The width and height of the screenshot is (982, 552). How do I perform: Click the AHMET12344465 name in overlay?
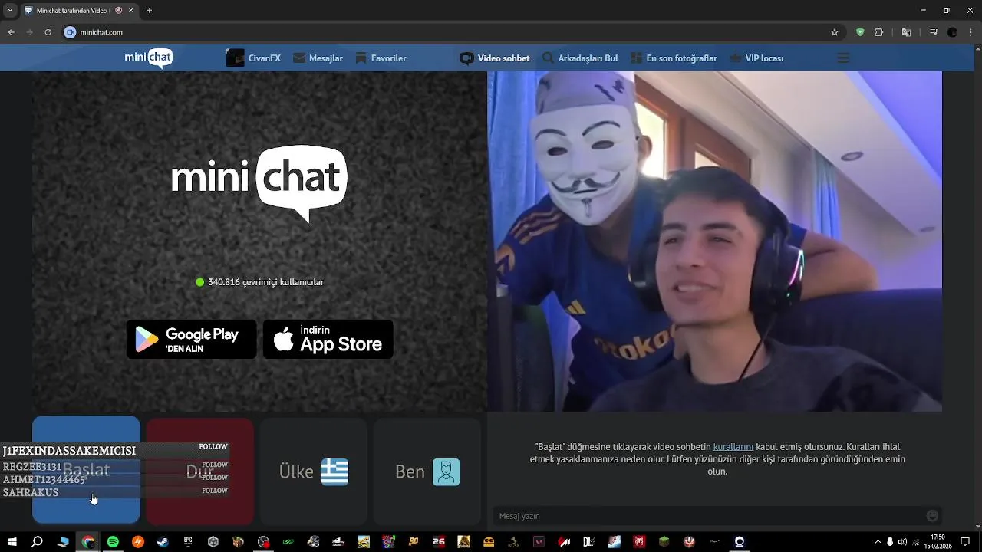44,479
